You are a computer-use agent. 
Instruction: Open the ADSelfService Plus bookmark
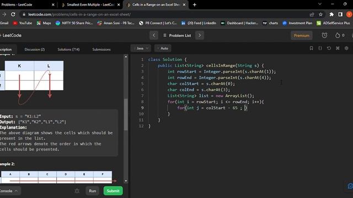[x=333, y=23]
